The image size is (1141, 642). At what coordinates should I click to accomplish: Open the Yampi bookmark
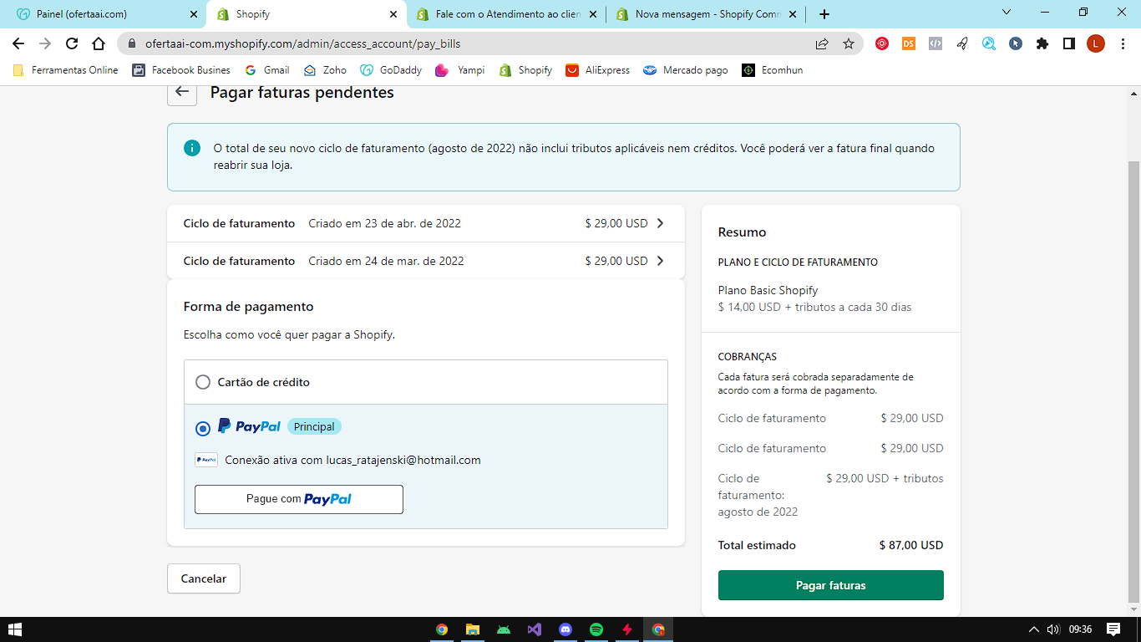460,70
